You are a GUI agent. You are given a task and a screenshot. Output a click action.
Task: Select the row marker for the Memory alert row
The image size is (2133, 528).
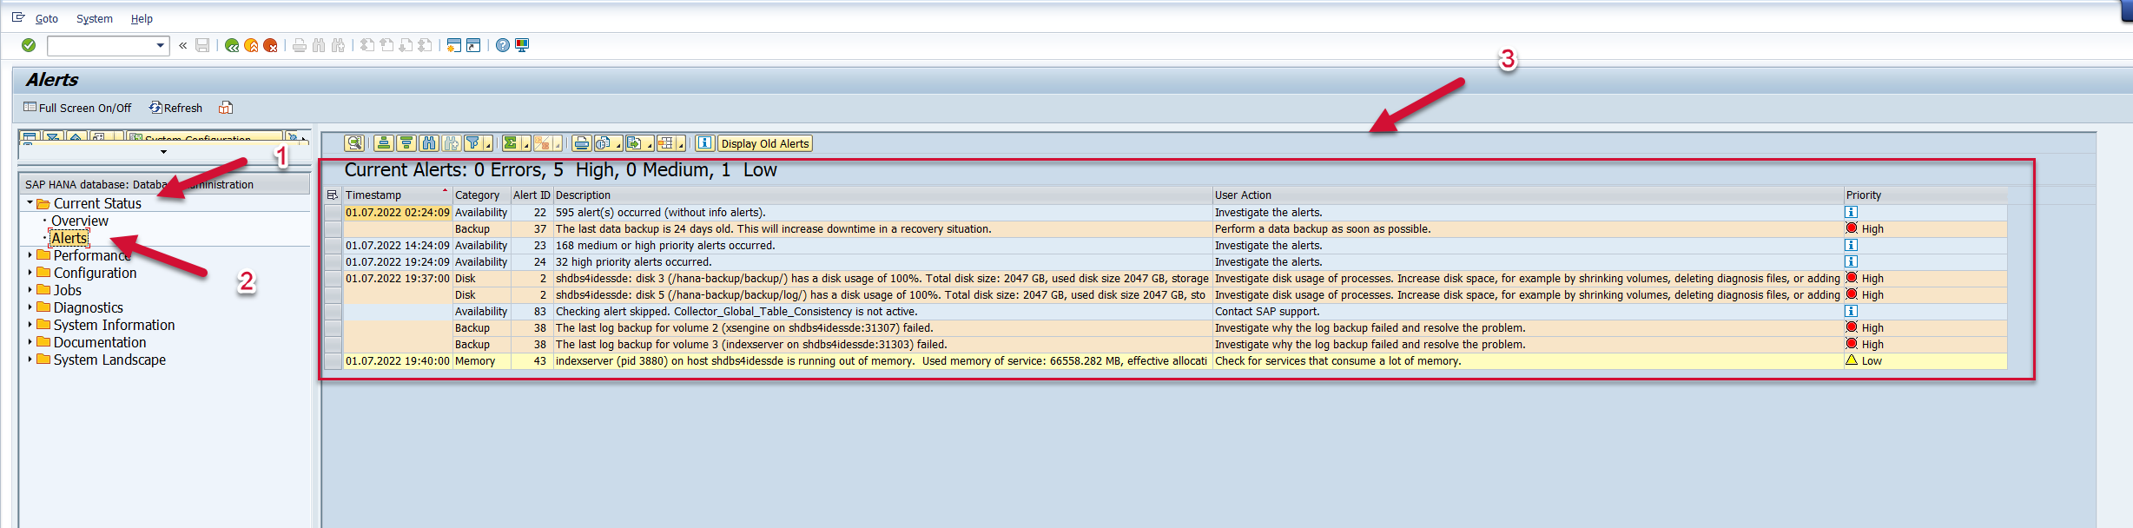point(333,361)
